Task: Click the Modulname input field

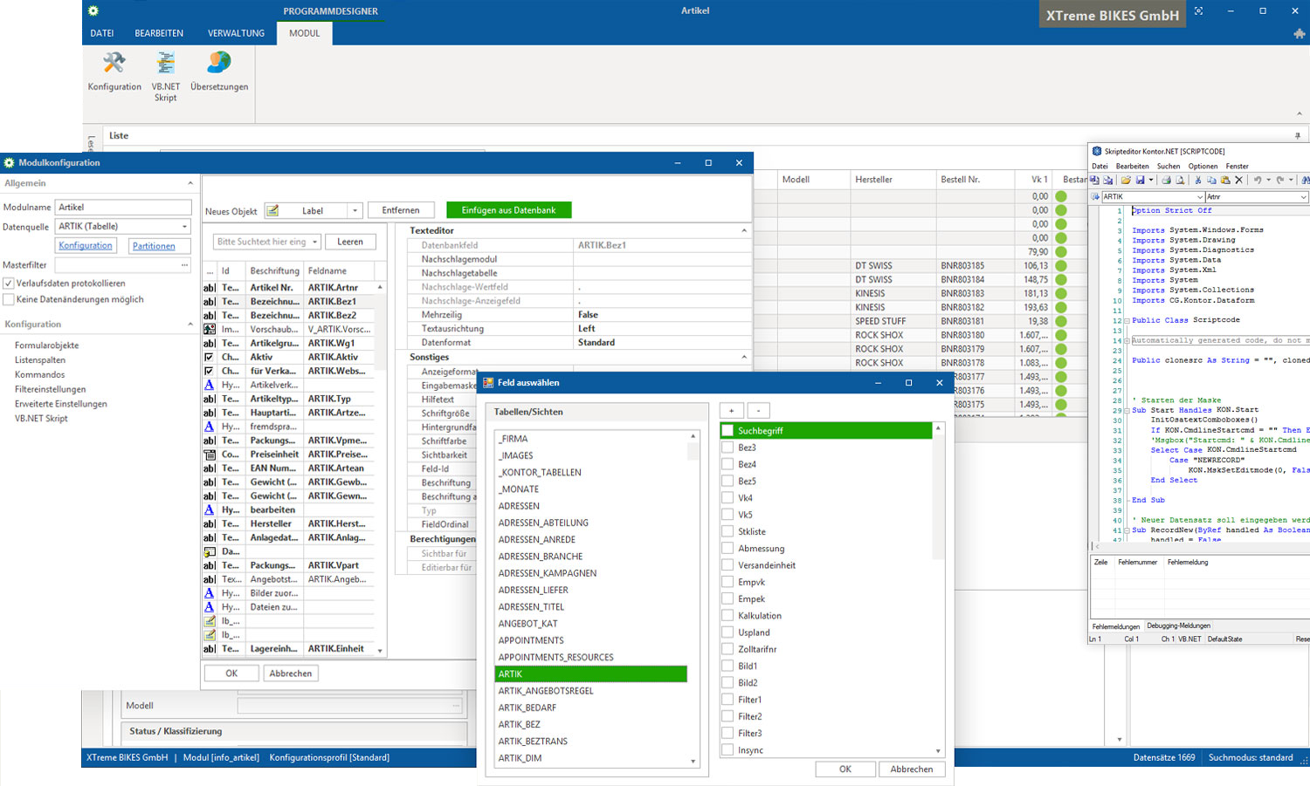Action: tap(123, 208)
